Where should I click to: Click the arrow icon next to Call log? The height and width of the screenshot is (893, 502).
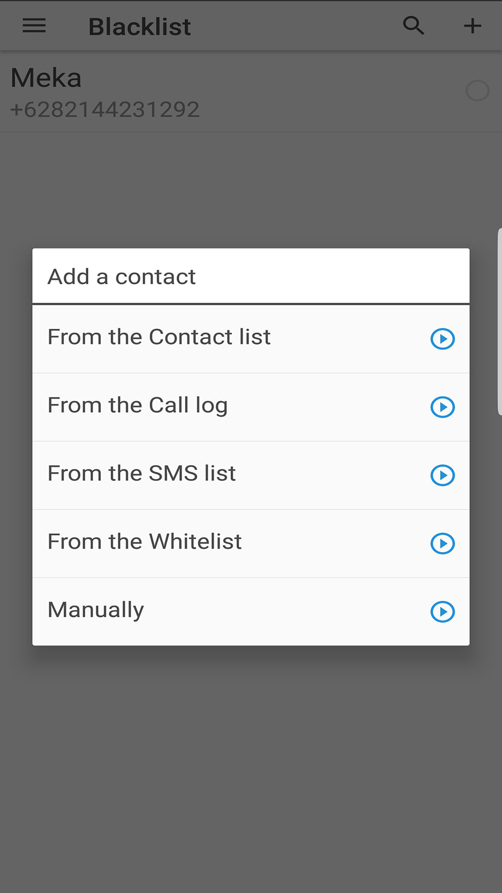[x=442, y=407]
